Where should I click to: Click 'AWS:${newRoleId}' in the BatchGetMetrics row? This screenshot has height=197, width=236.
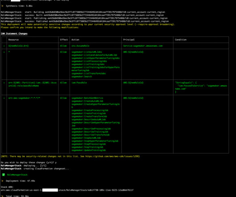tap(133, 98)
